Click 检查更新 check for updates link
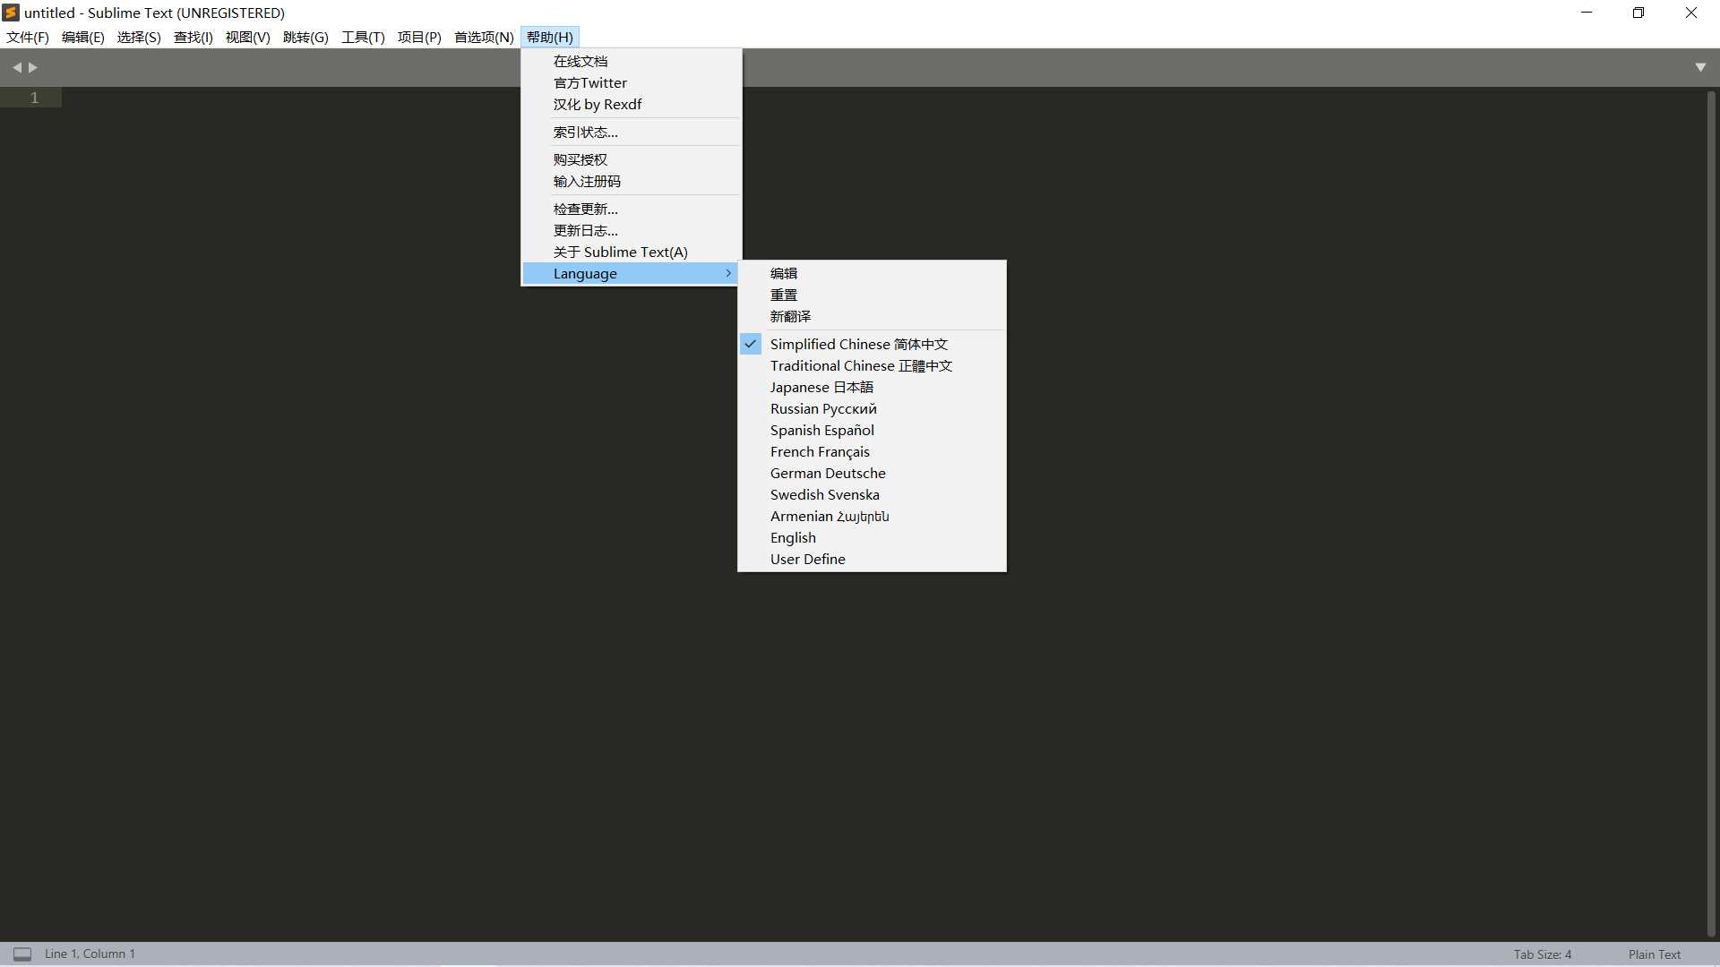The image size is (1720, 967). pyautogui.click(x=585, y=208)
